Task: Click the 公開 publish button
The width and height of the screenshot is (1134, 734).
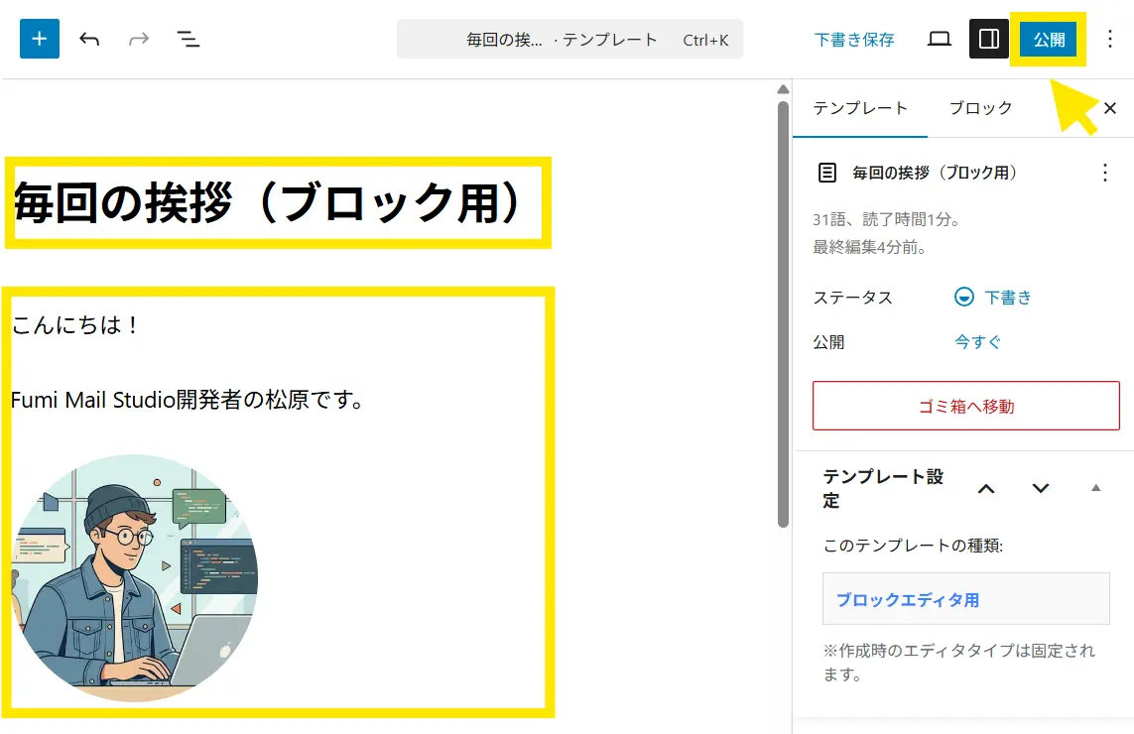Action: click(x=1048, y=40)
